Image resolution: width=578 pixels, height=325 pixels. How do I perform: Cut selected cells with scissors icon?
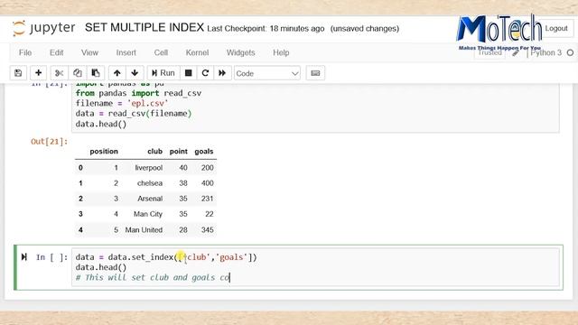coord(59,73)
